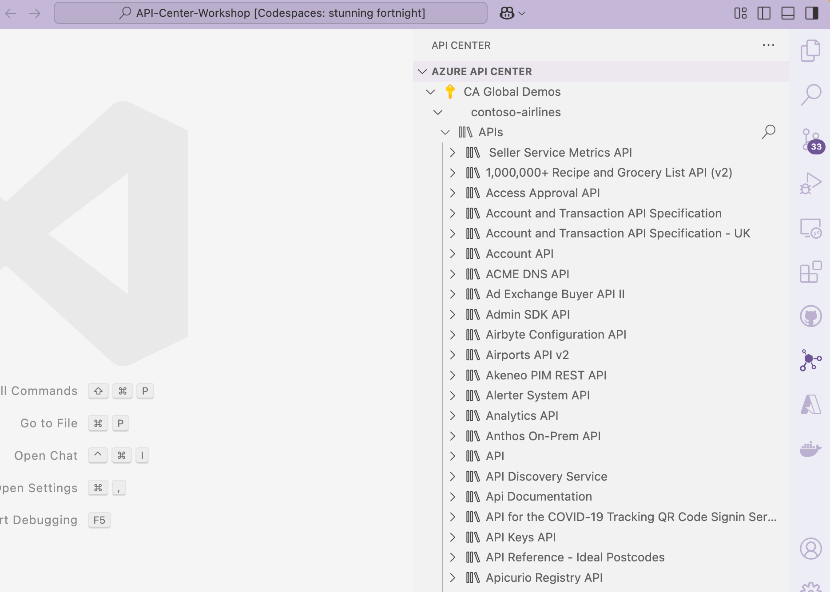Click Customize Layout icon
The image size is (830, 592).
tap(740, 13)
